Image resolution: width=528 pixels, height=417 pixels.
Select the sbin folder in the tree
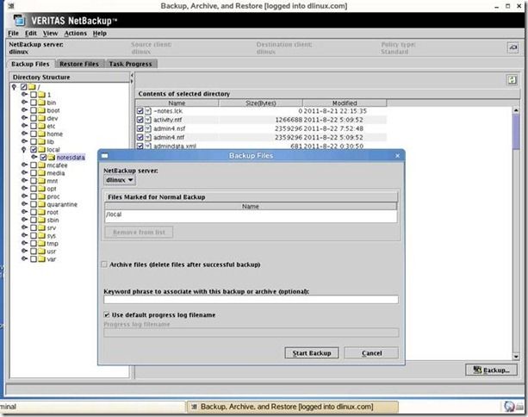point(53,220)
